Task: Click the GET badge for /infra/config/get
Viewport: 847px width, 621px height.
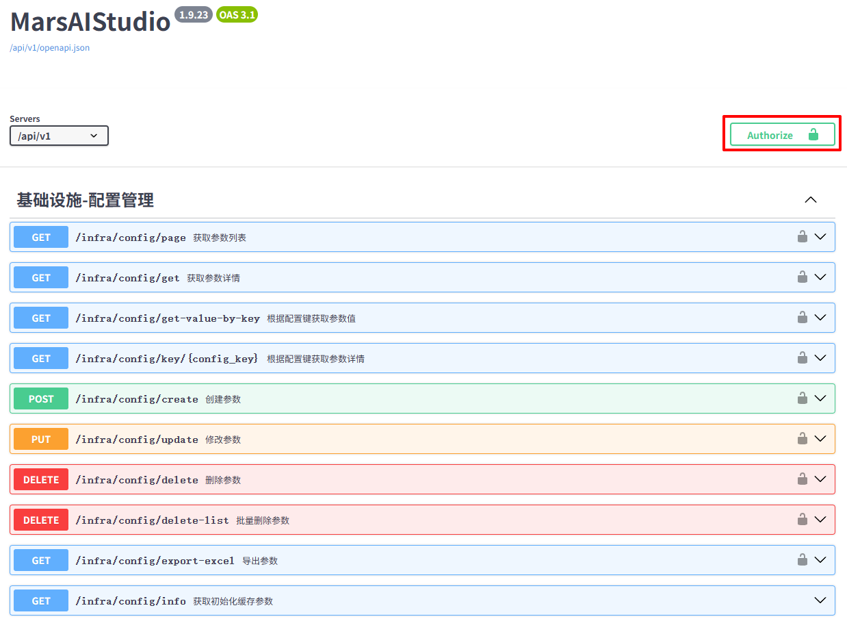Action: (x=41, y=278)
